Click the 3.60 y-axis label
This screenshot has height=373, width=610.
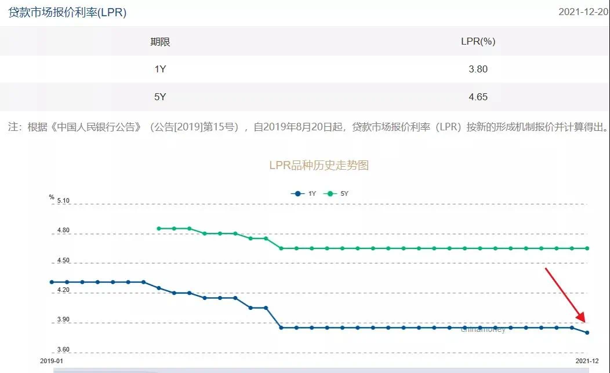point(63,349)
